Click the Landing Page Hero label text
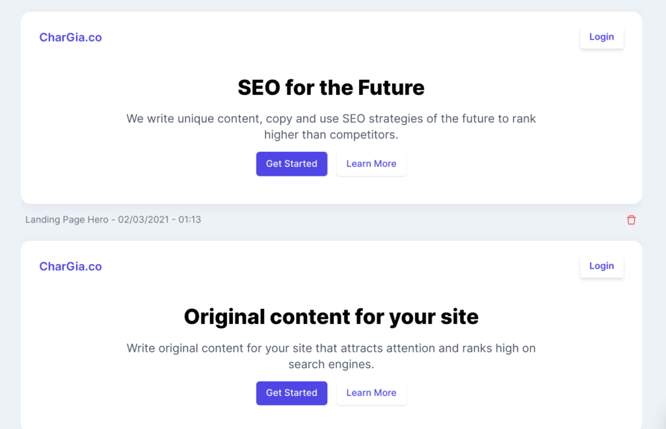Screen dimensions: 666x429 [67, 219]
